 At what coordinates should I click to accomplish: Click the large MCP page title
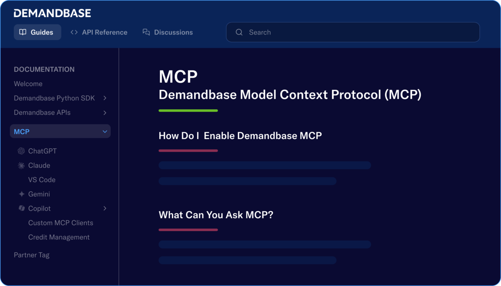point(178,76)
